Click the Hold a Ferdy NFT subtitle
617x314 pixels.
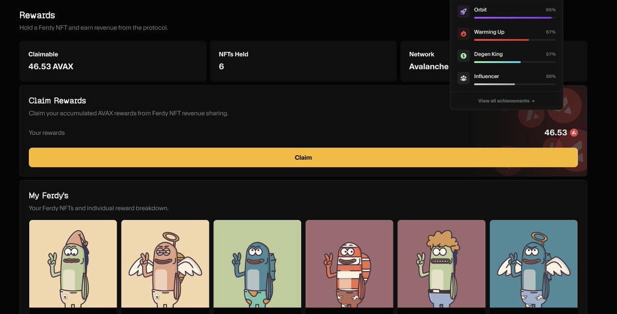94,28
